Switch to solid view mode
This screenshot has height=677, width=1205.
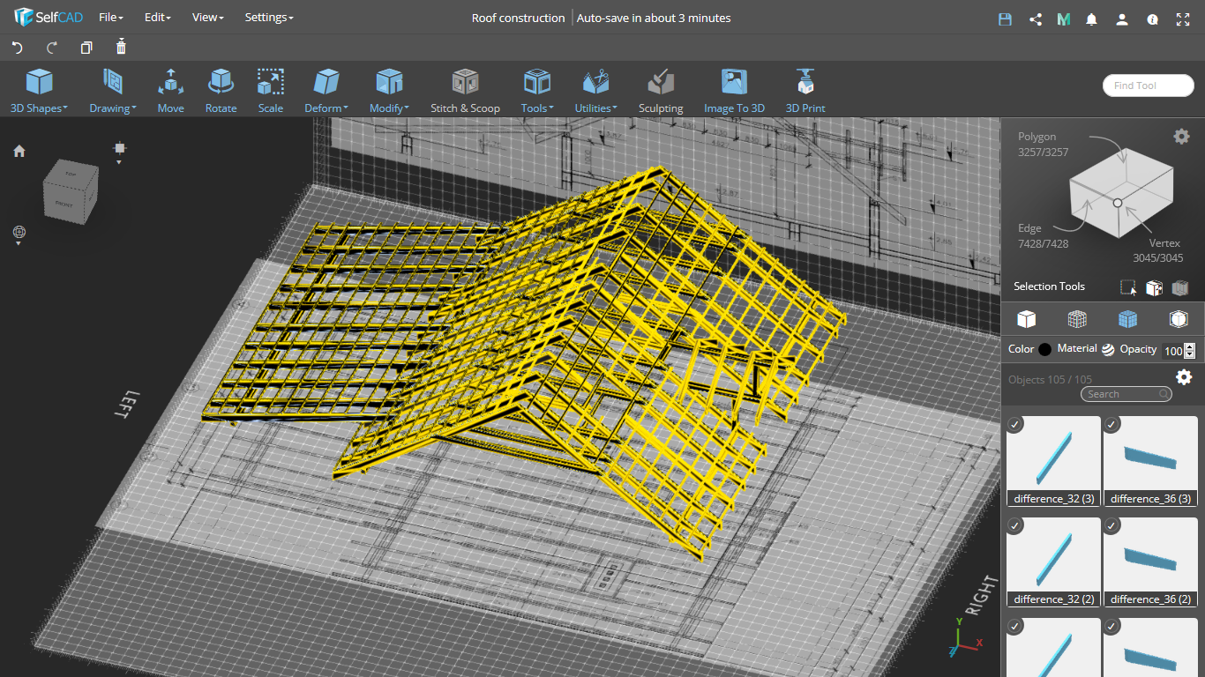point(1026,318)
